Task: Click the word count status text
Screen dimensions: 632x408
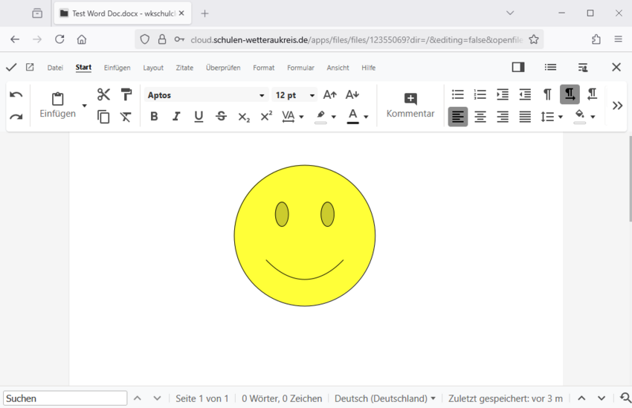Action: 281,398
